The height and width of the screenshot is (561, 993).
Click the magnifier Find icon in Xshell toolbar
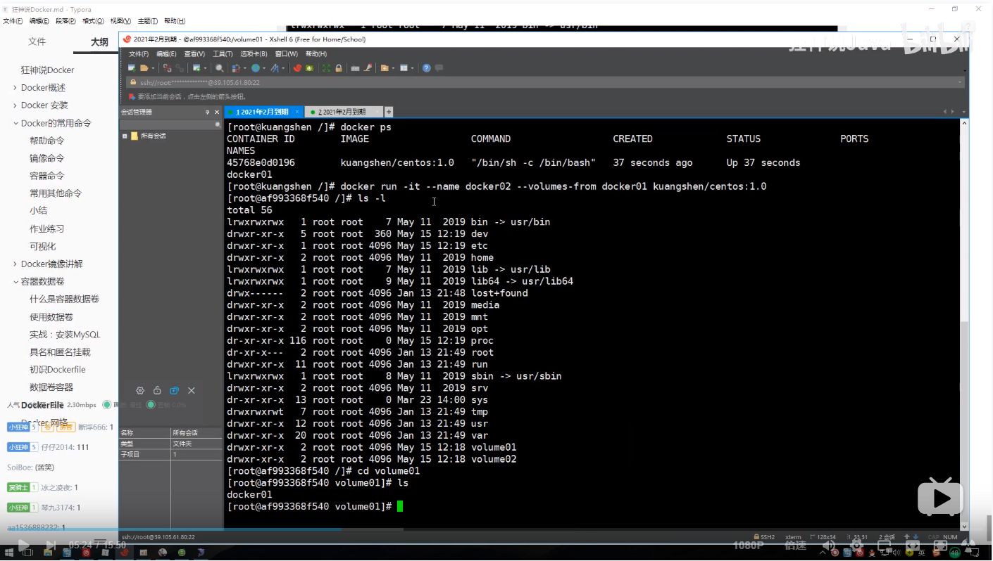220,68
